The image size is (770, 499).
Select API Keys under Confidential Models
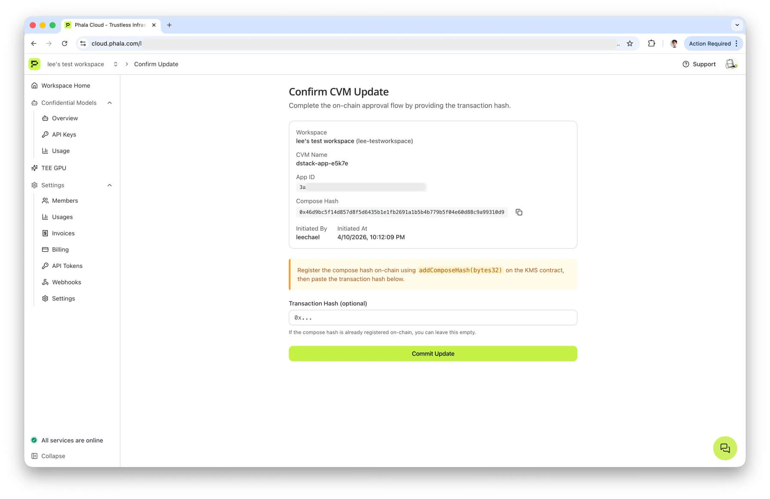tap(64, 134)
